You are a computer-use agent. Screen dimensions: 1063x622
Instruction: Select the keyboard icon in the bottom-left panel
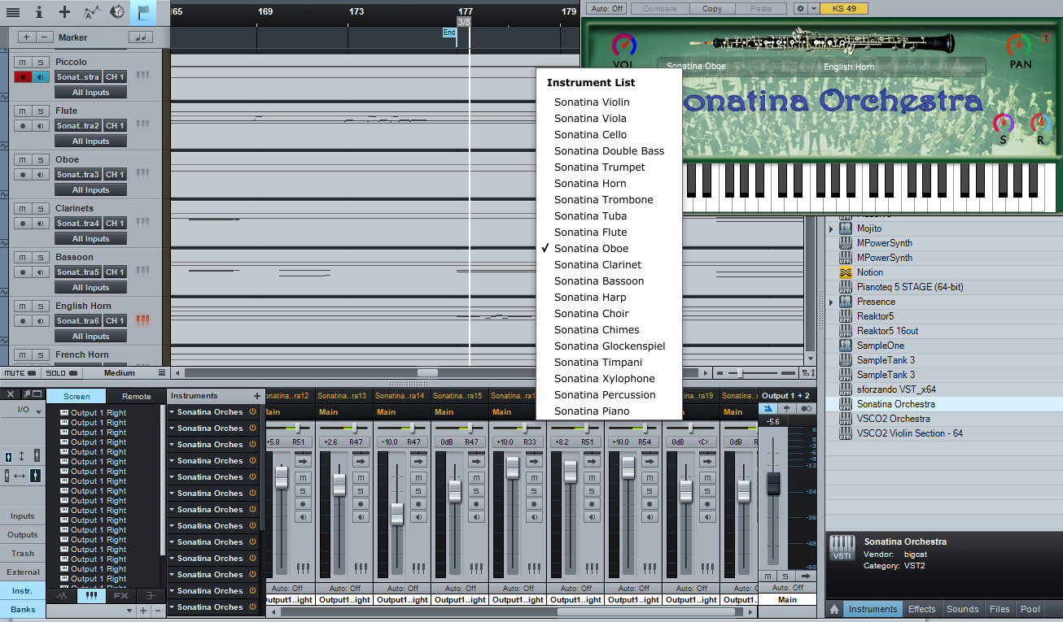click(x=90, y=595)
